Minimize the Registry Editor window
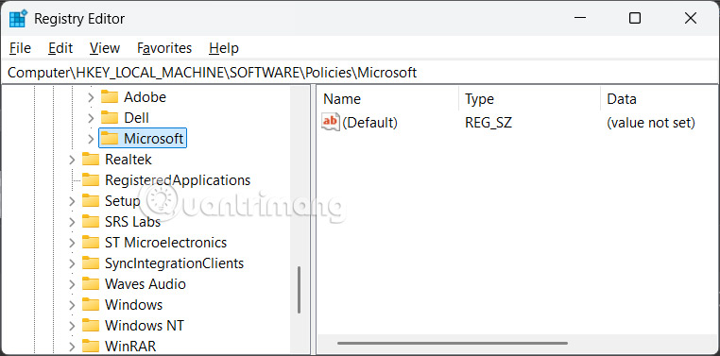 pos(579,18)
